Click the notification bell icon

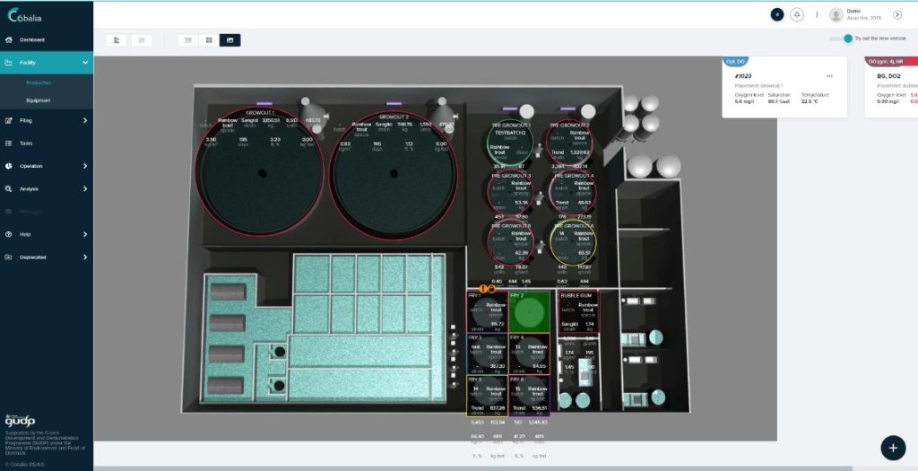click(796, 14)
